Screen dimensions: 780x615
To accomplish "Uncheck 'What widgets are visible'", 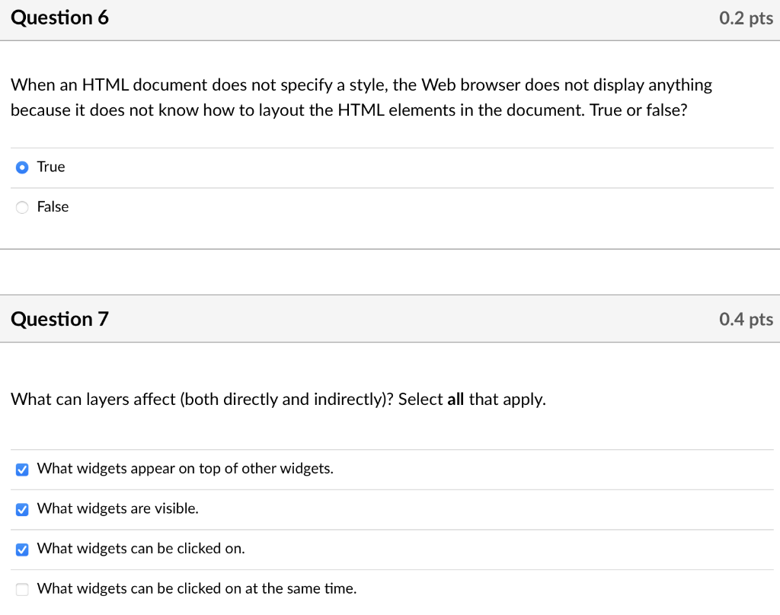I will (22, 509).
